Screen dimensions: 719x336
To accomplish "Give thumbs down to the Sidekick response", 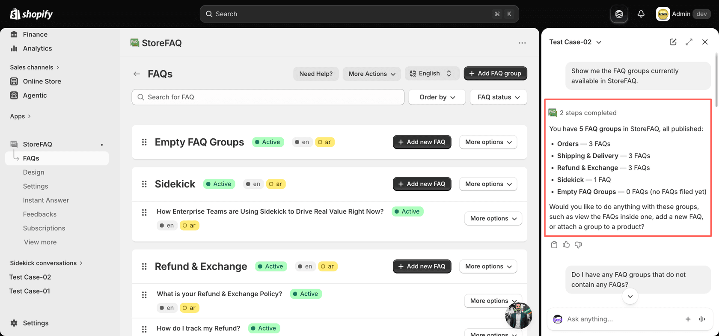I will (x=578, y=245).
